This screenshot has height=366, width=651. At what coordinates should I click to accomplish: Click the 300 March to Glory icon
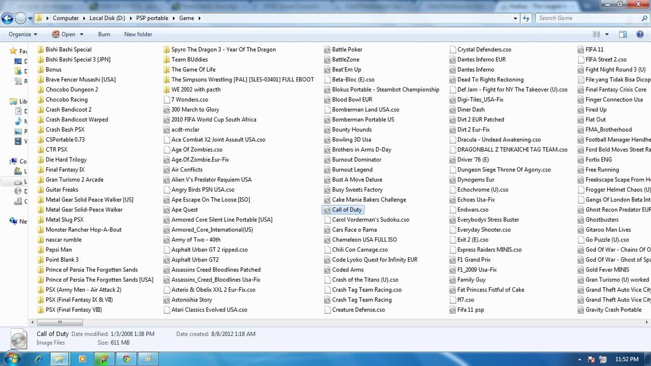click(x=167, y=109)
